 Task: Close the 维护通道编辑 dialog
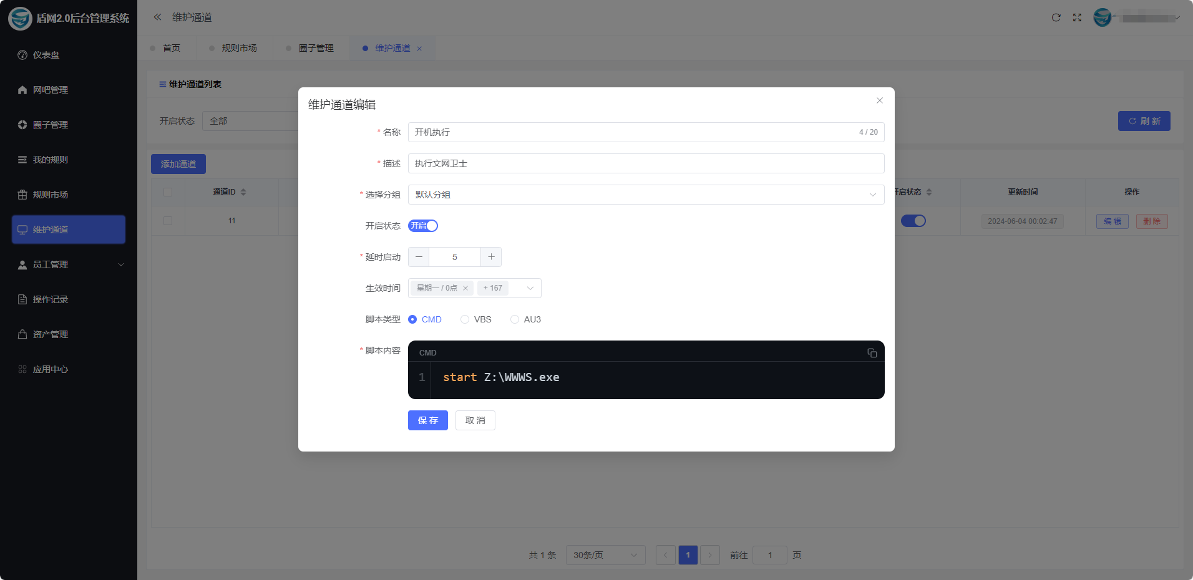(879, 100)
